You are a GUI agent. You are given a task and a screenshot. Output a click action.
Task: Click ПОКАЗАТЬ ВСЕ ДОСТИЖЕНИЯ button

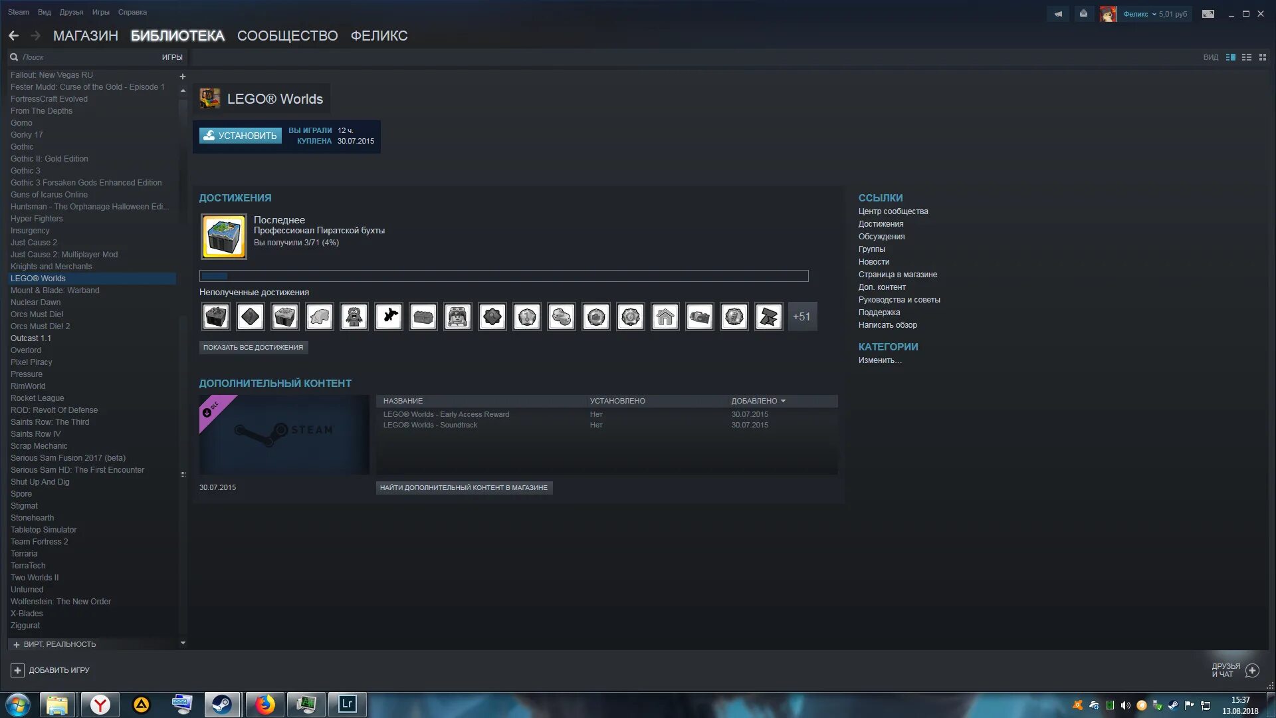[x=253, y=347]
